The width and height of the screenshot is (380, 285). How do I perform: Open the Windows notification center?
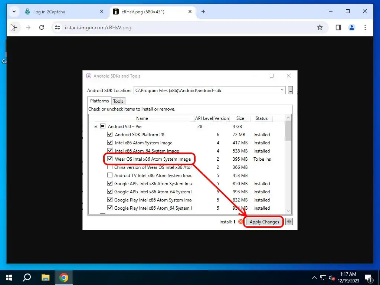pyautogui.click(x=368, y=278)
